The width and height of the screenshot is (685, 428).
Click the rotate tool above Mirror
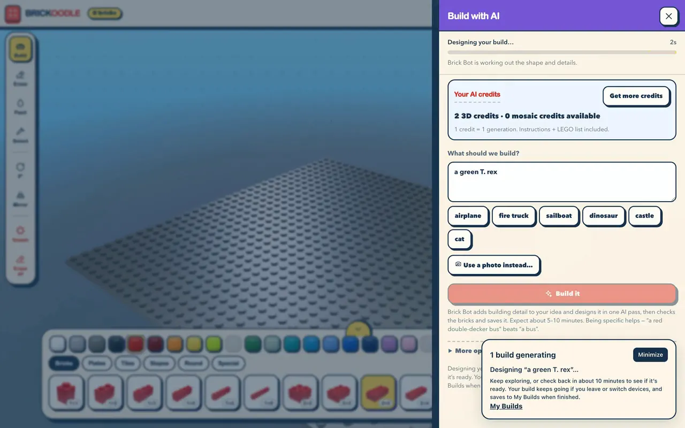20,170
